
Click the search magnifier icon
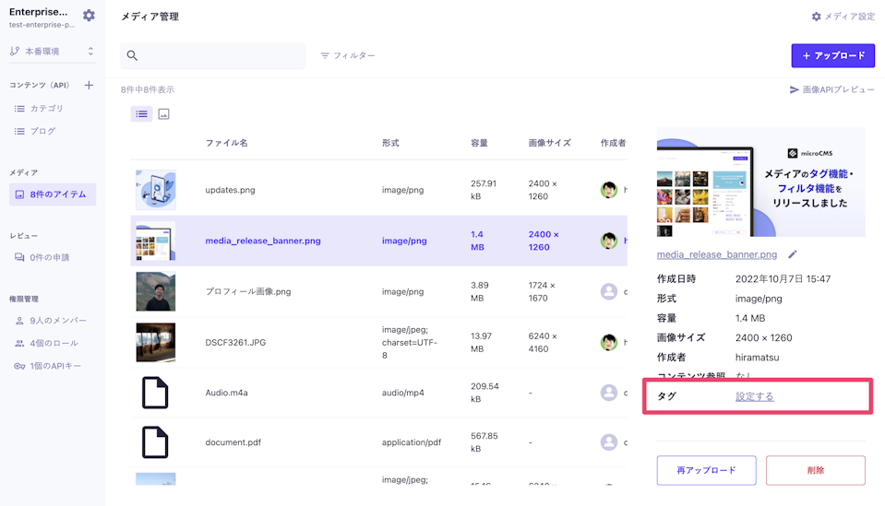click(x=132, y=56)
